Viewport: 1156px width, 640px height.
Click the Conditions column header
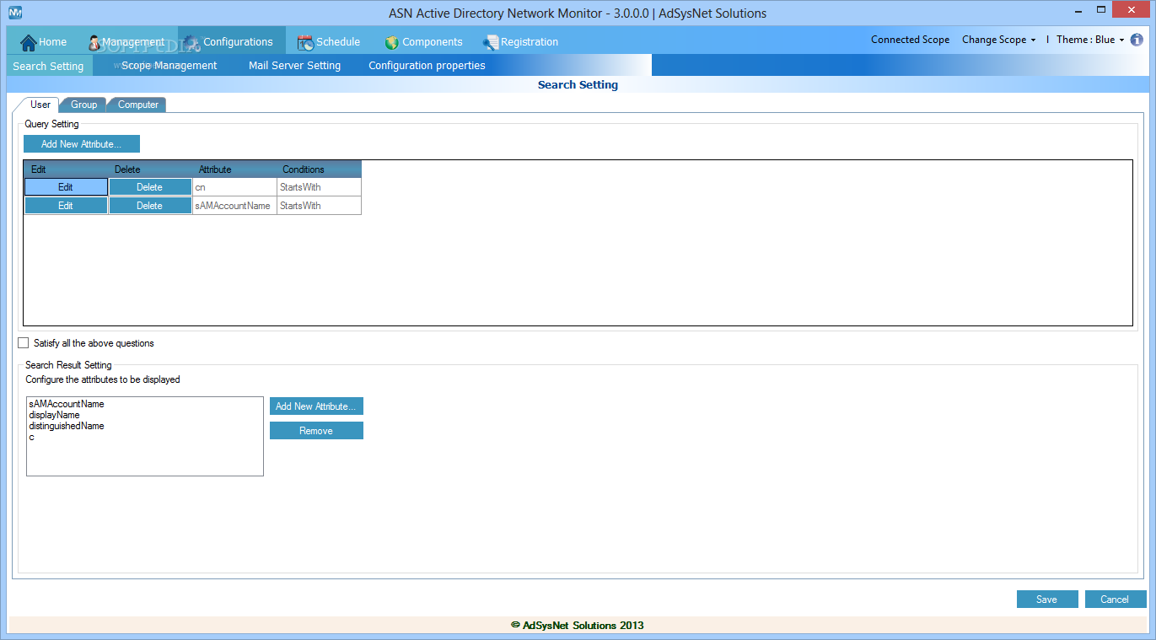(319, 169)
